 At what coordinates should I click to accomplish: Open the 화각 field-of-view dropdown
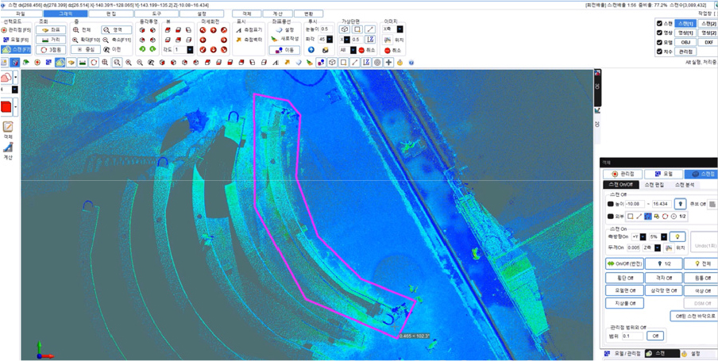tap(330, 40)
